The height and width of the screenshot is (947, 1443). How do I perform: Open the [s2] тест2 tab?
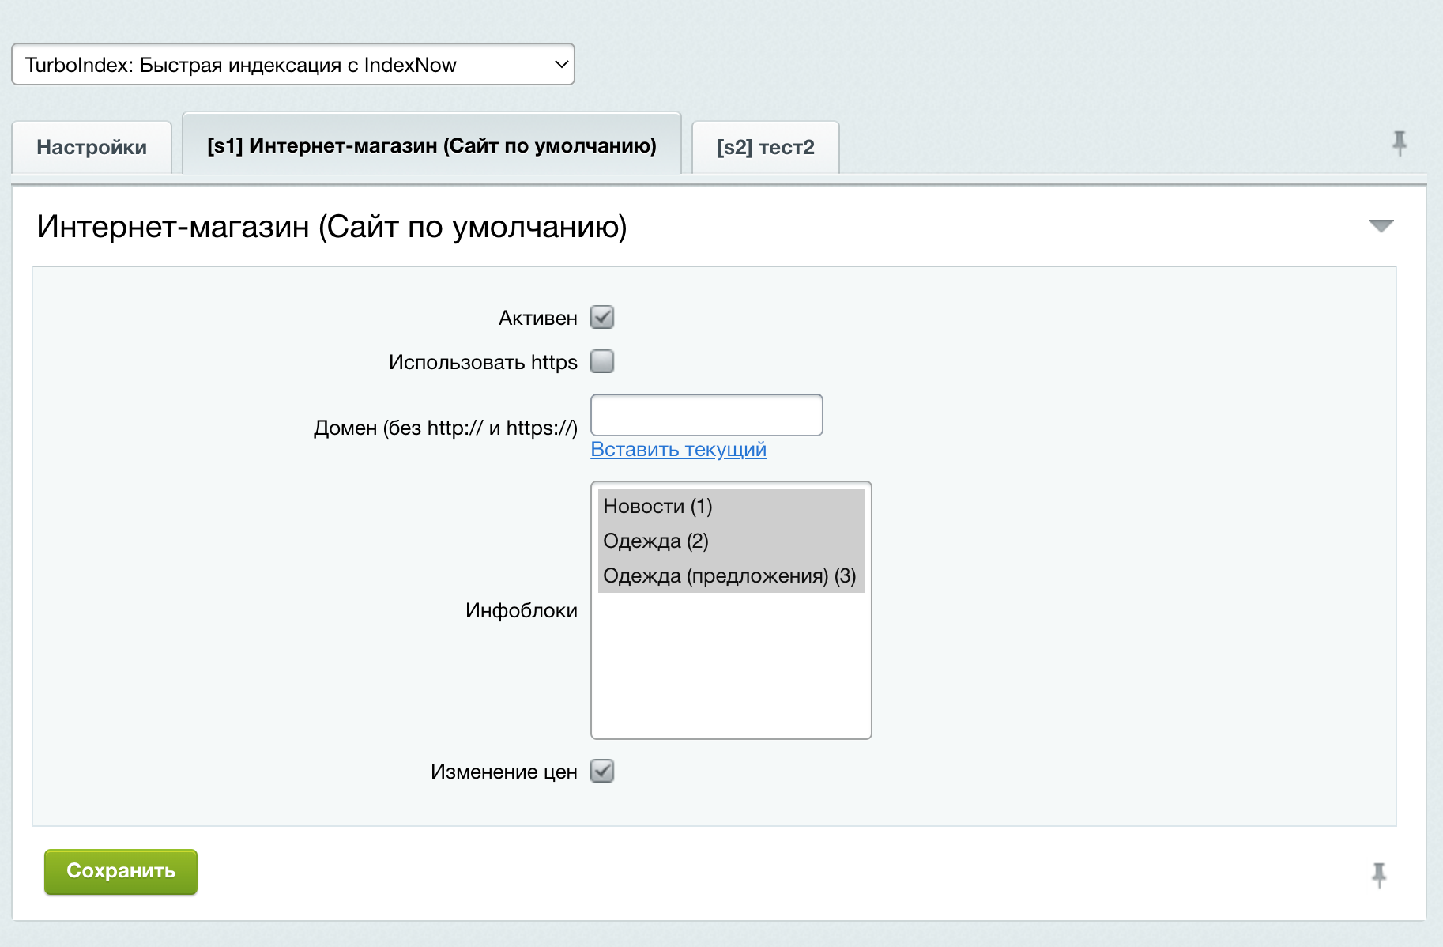coord(765,147)
